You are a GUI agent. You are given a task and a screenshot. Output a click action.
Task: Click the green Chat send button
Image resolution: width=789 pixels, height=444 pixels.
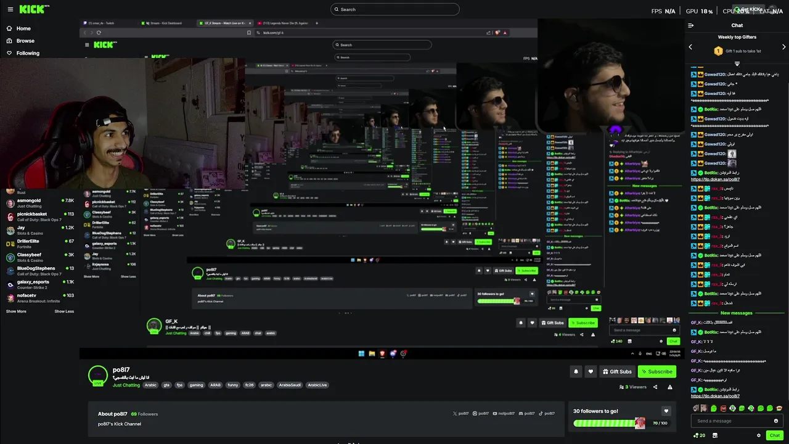(x=775, y=435)
